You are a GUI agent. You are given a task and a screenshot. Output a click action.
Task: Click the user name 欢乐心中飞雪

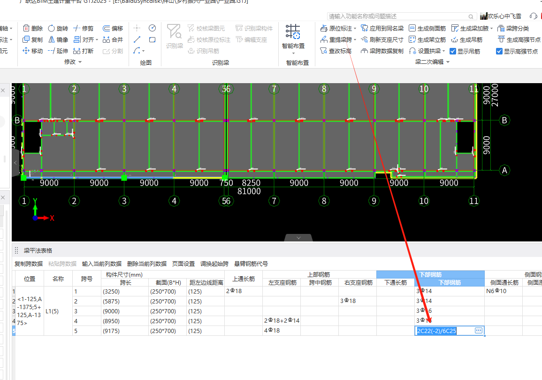(504, 16)
